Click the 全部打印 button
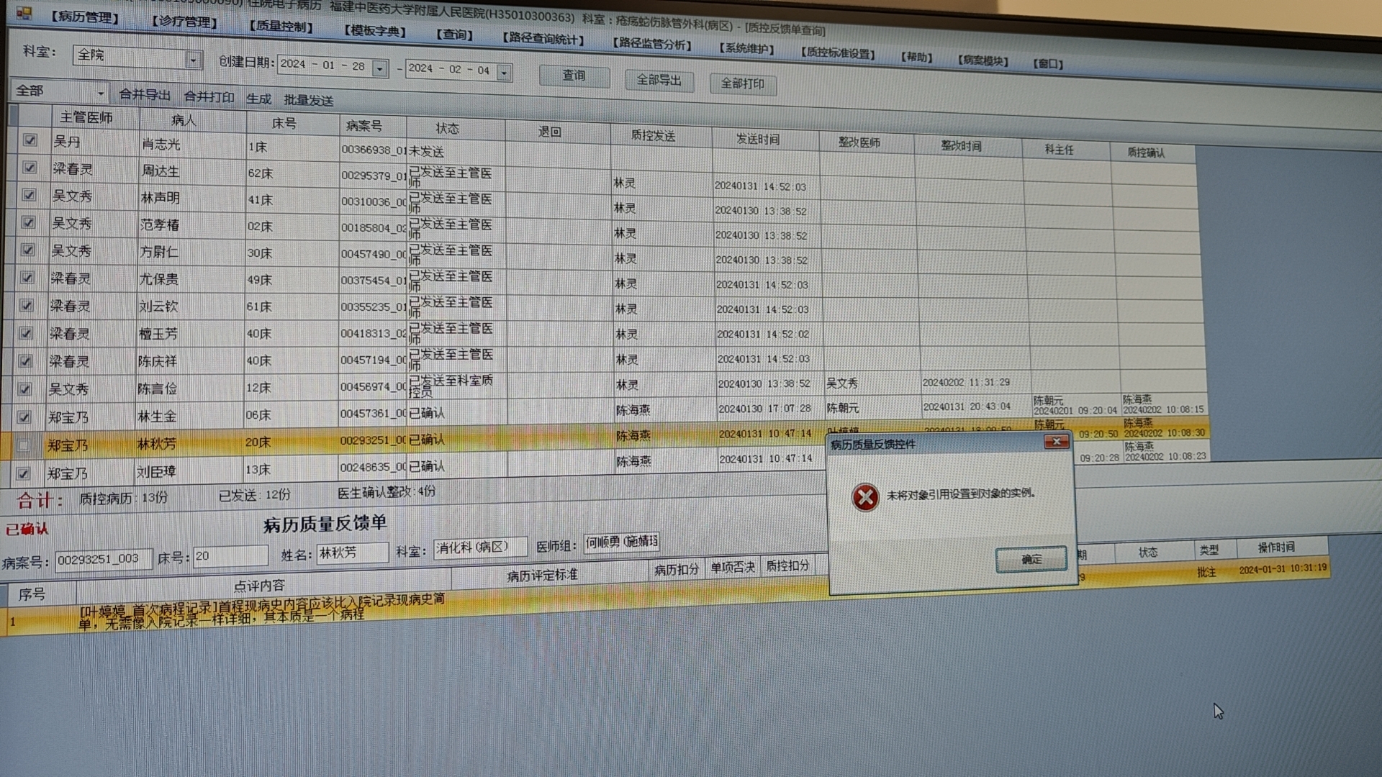 743,83
